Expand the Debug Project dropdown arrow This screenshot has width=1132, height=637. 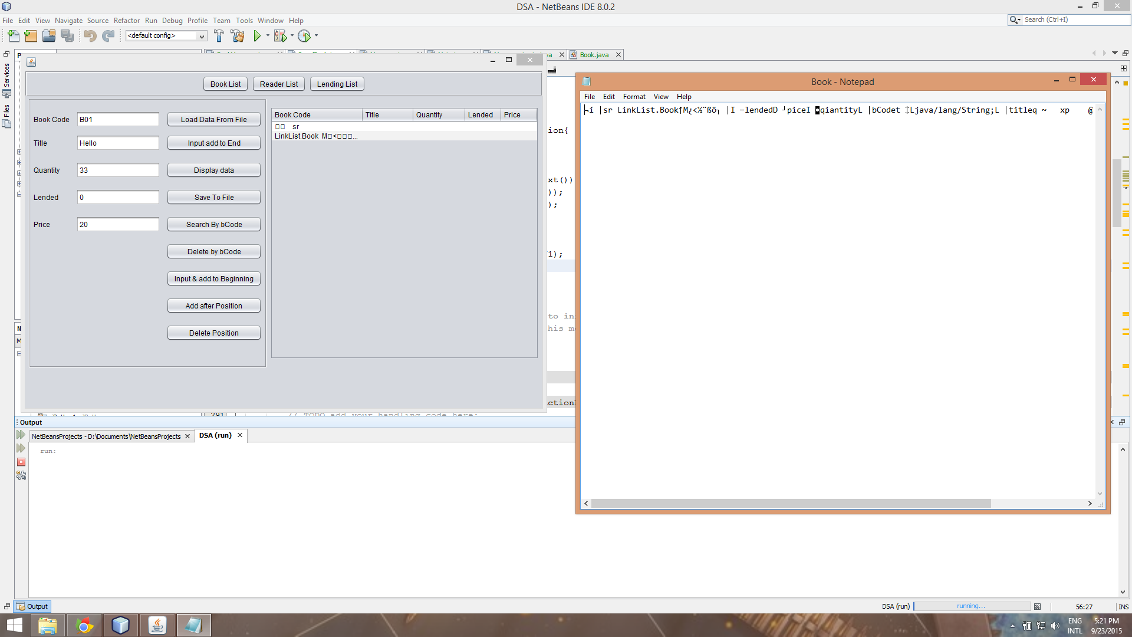click(x=292, y=36)
